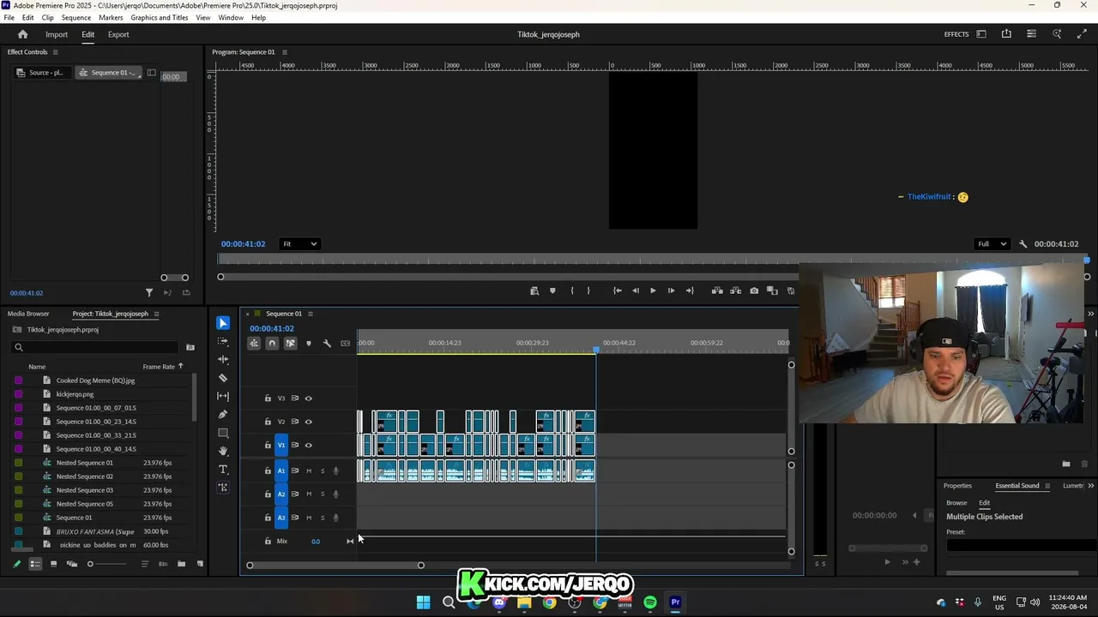Step forward one frame

coord(671,291)
